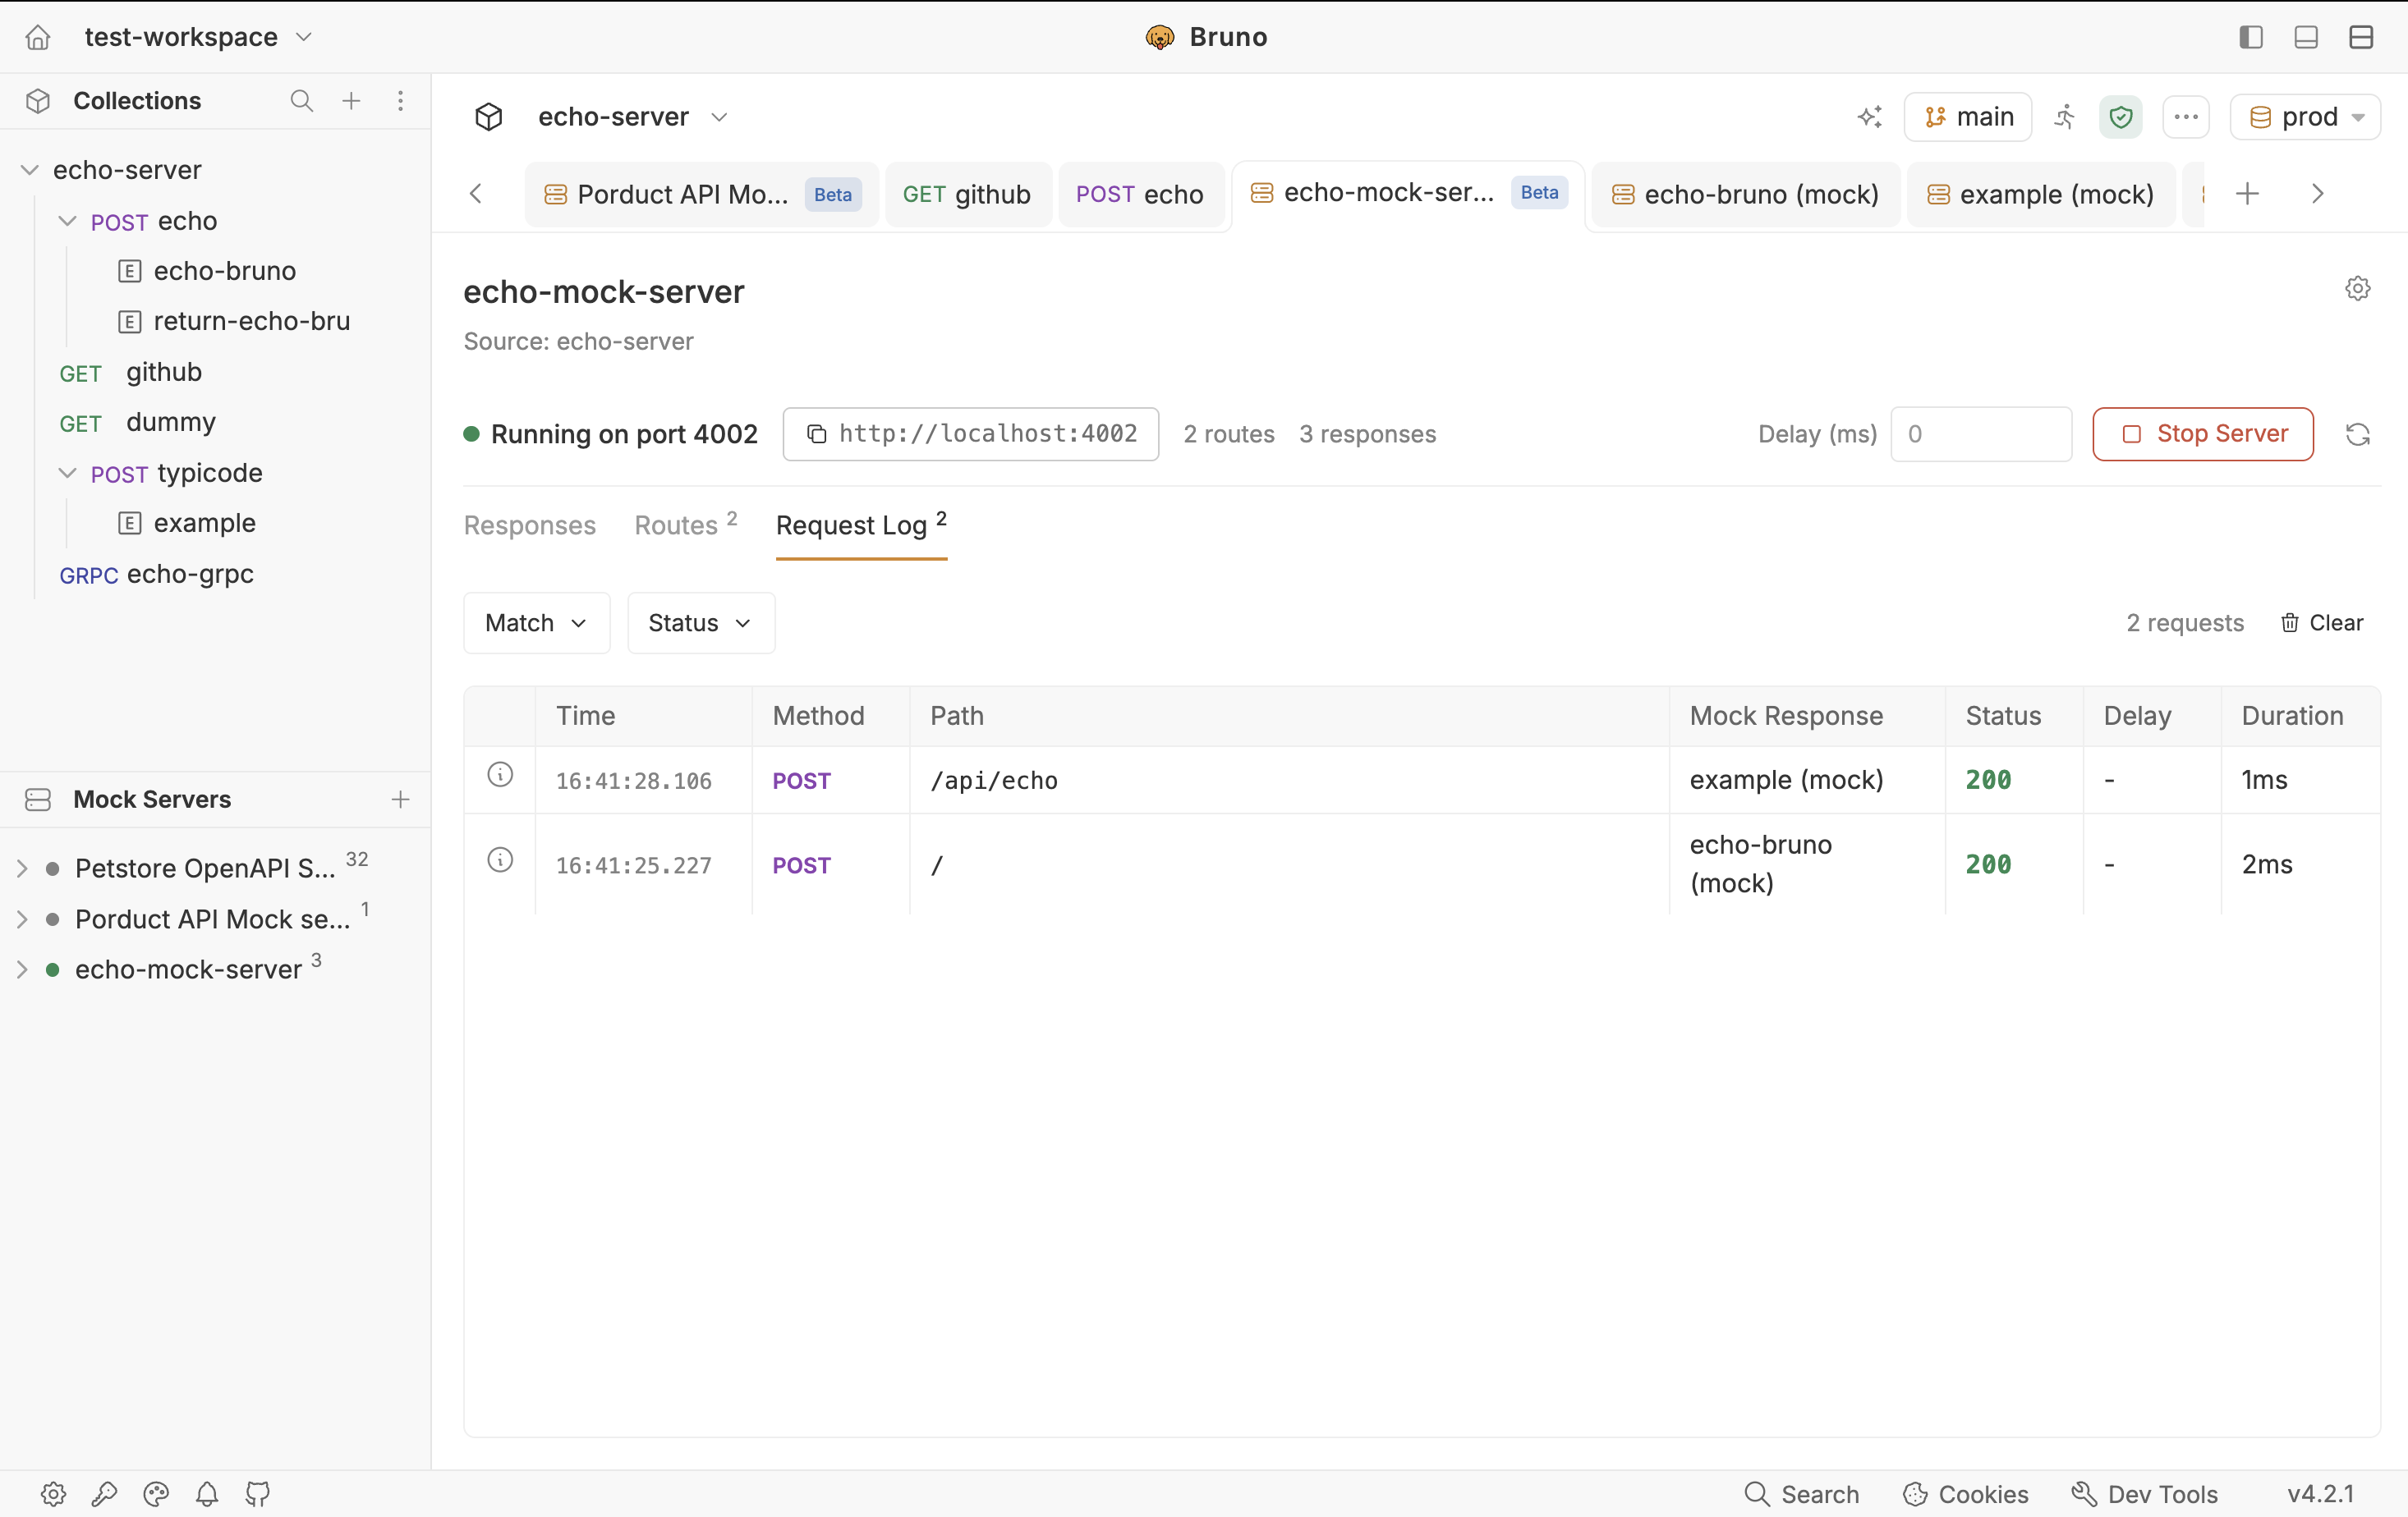Add a new collection with plus icon
Screen dimensions: 2408x1517
[x=351, y=101]
